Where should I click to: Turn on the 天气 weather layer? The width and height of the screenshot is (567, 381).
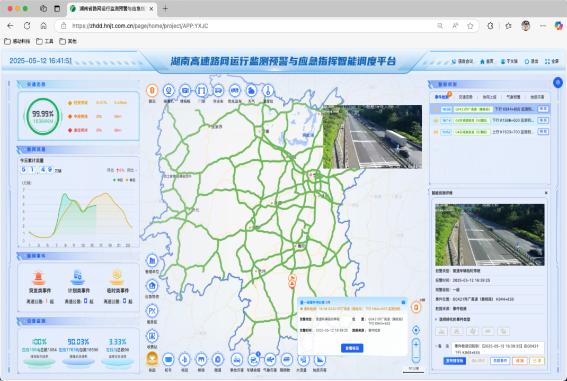click(x=251, y=90)
